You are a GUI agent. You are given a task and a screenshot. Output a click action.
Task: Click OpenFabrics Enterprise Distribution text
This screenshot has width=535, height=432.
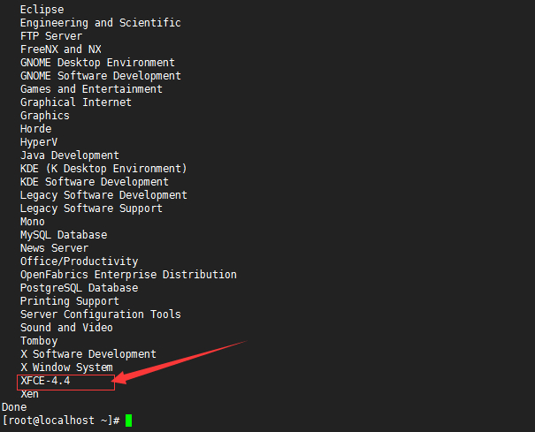pyautogui.click(x=128, y=275)
